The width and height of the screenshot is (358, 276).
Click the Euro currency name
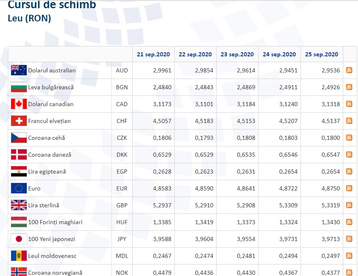pyautogui.click(x=34, y=188)
